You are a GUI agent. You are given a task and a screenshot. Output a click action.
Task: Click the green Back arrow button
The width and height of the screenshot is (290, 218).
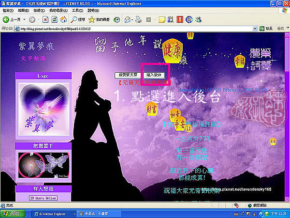(x=6, y=19)
